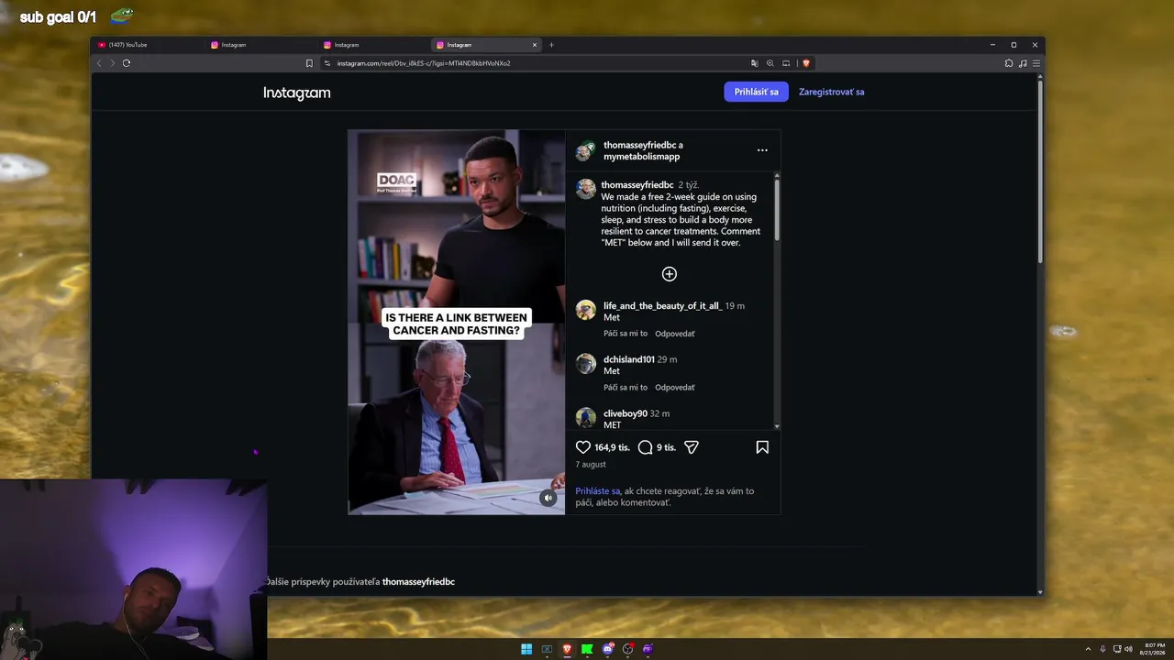Screen dimensions: 1174x660
Task: Close the active Instagram tab
Action: (x=535, y=45)
